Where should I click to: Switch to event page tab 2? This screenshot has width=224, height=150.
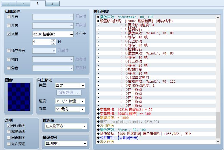23,4
